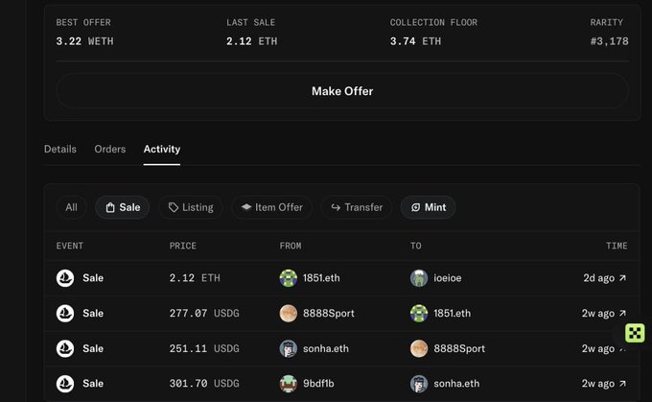Open seller profile 9bdf1b

click(x=318, y=384)
